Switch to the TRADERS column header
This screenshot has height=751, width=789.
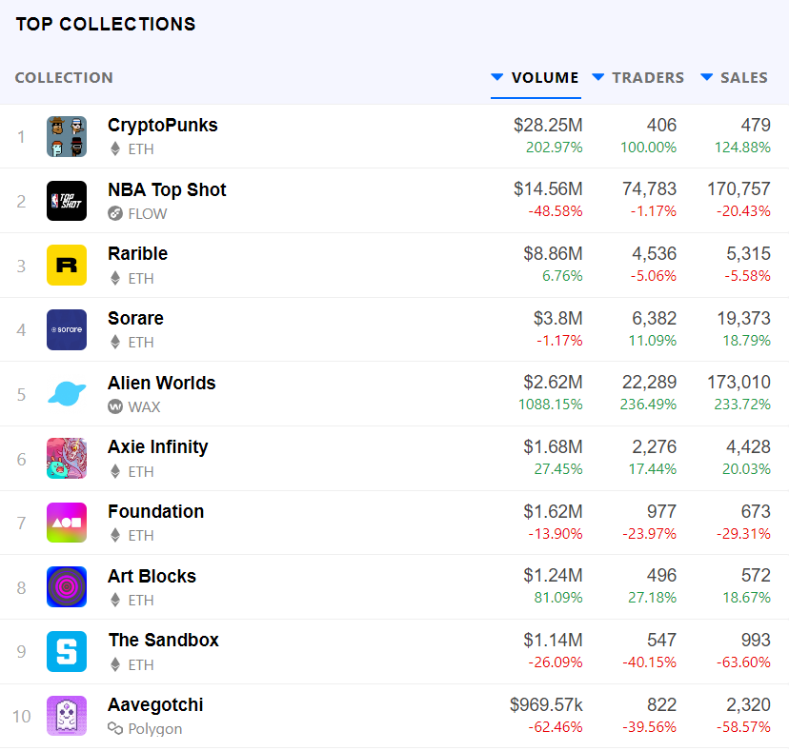pos(648,78)
